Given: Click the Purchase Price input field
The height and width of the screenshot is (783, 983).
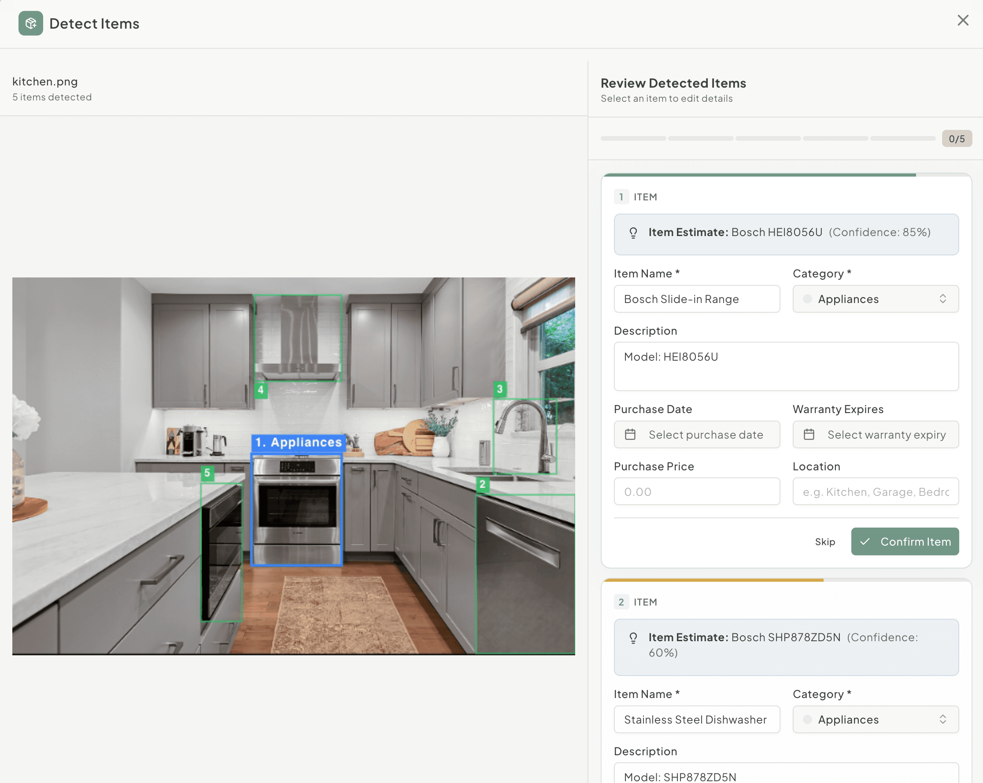Looking at the screenshot, I should [696, 491].
